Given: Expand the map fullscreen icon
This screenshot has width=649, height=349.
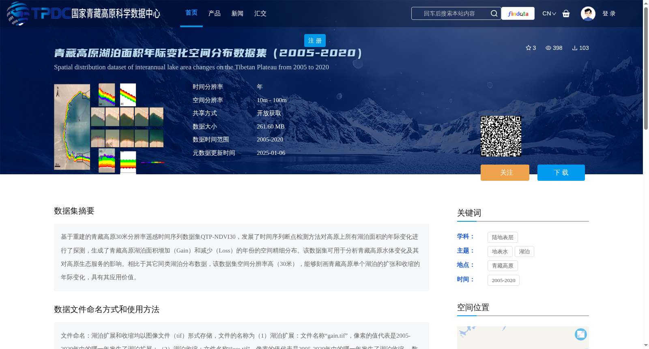Looking at the screenshot, I should [581, 334].
